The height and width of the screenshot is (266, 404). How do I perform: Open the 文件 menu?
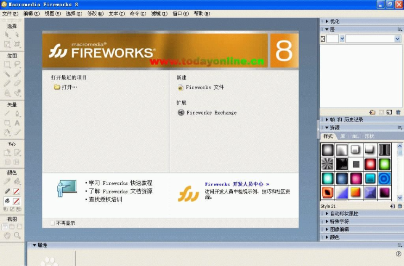tap(10, 13)
